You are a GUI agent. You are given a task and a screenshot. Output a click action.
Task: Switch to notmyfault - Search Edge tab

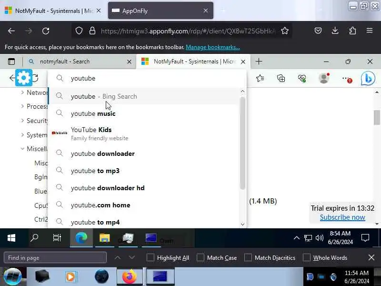(x=79, y=61)
